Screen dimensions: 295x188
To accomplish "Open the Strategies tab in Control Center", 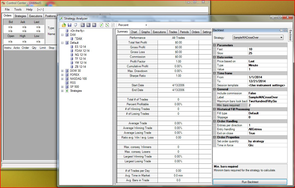I will point(20,16).
